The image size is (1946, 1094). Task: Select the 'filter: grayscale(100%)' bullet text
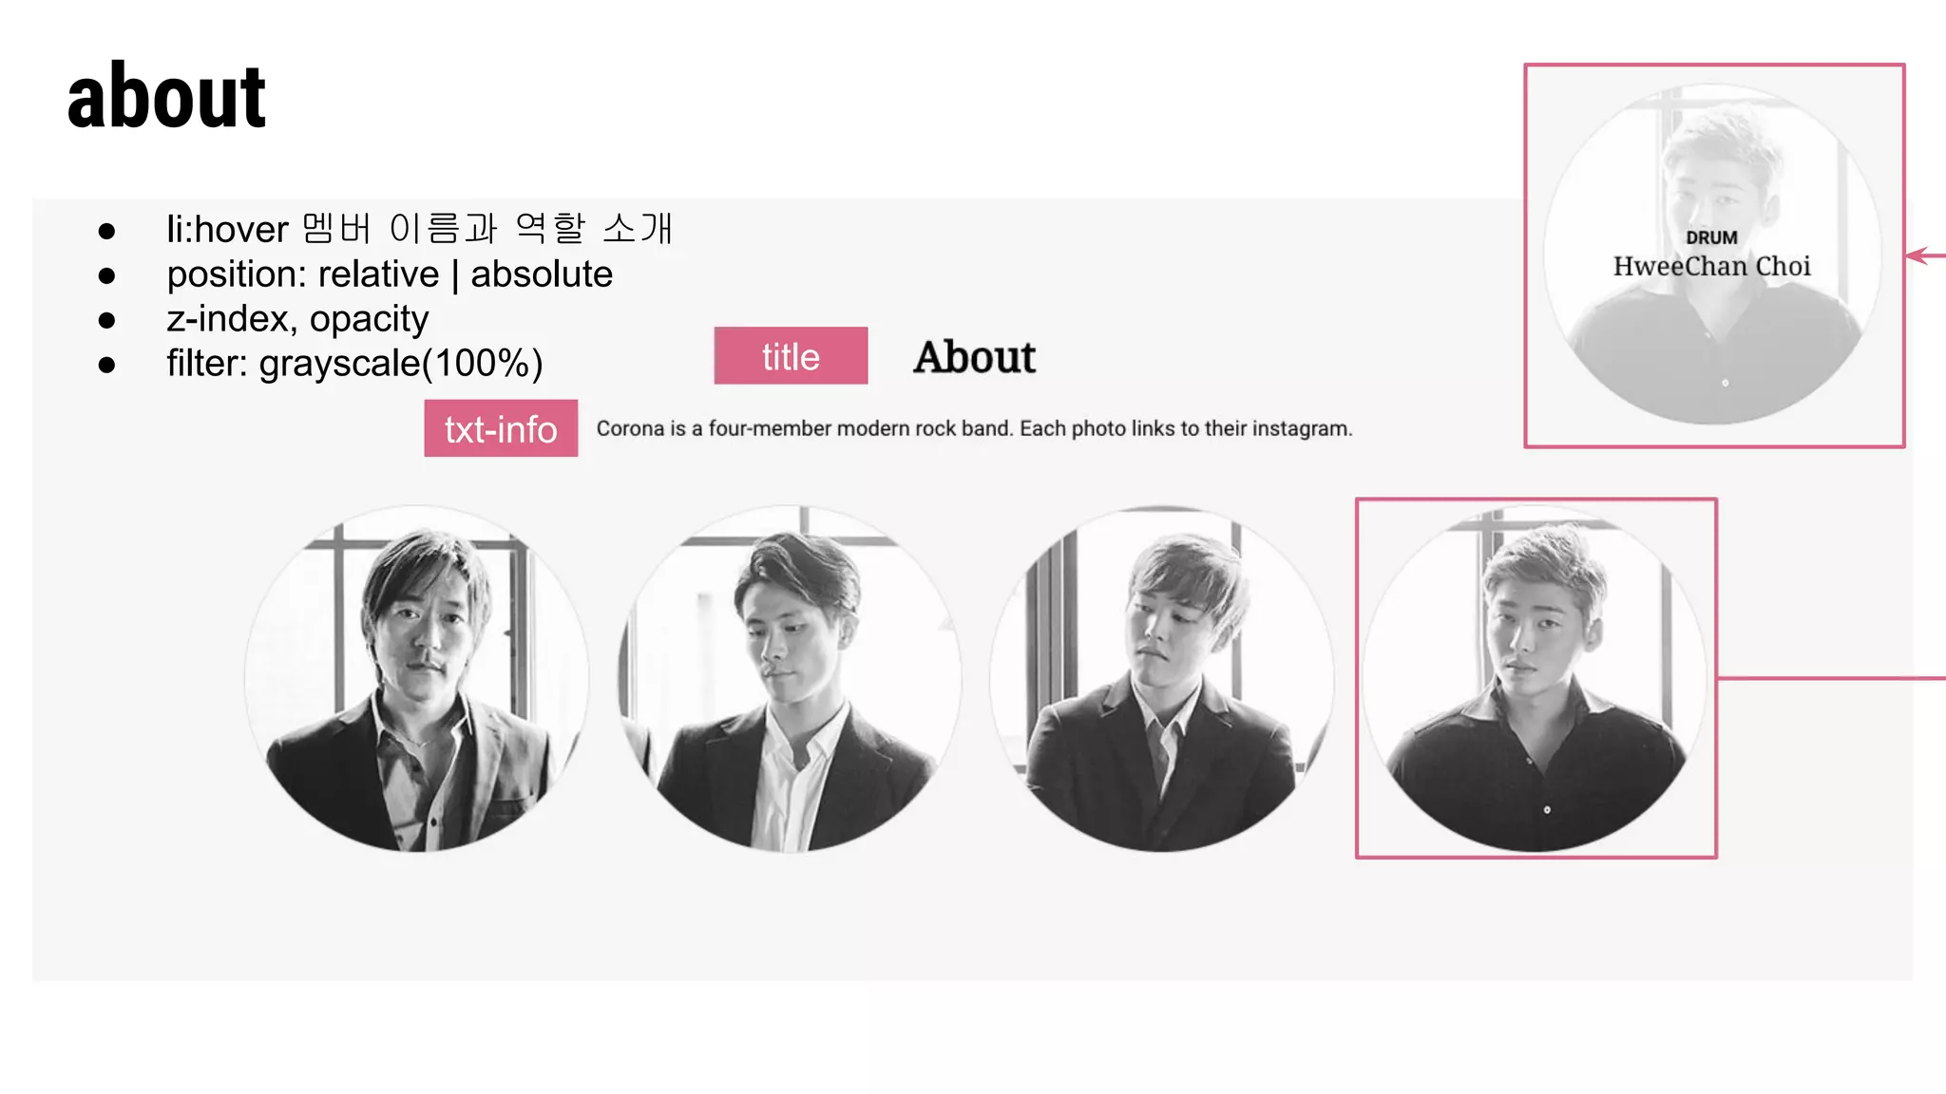pyautogui.click(x=354, y=364)
